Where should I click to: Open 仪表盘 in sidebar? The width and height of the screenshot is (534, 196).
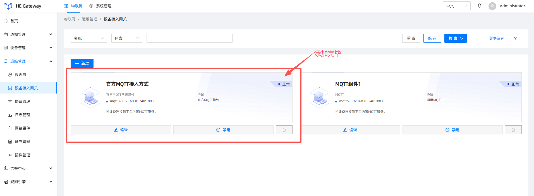(x=28, y=75)
